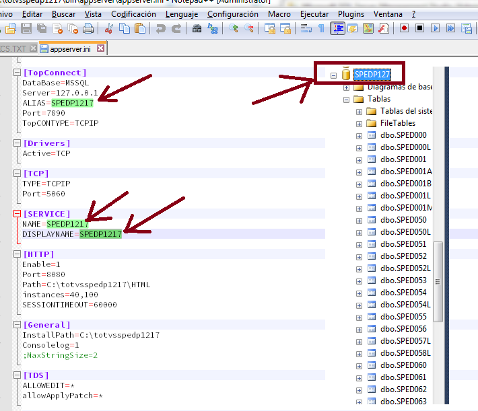Open the Lenguaje menu
The height and width of the screenshot is (411, 478).
tap(182, 14)
